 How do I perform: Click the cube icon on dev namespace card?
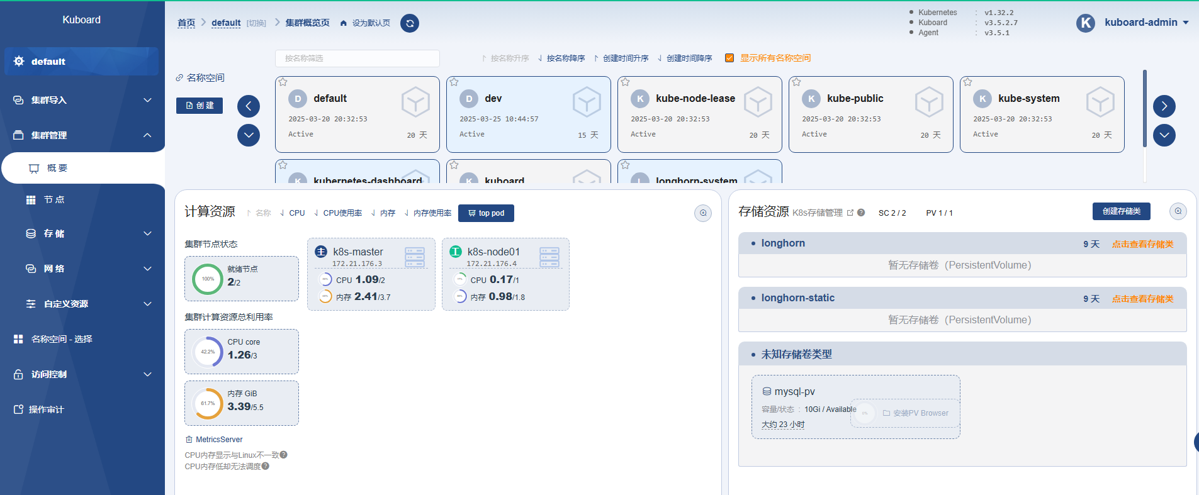587,102
